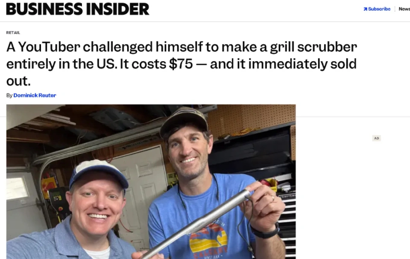Go to the Business Insider homepage logo
Screen dimensions: 410x259
click(x=78, y=9)
